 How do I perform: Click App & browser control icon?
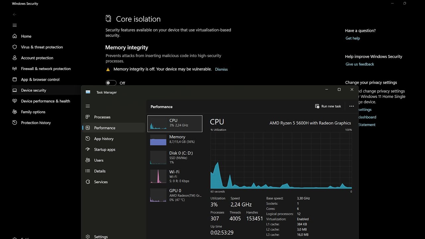pos(15,79)
